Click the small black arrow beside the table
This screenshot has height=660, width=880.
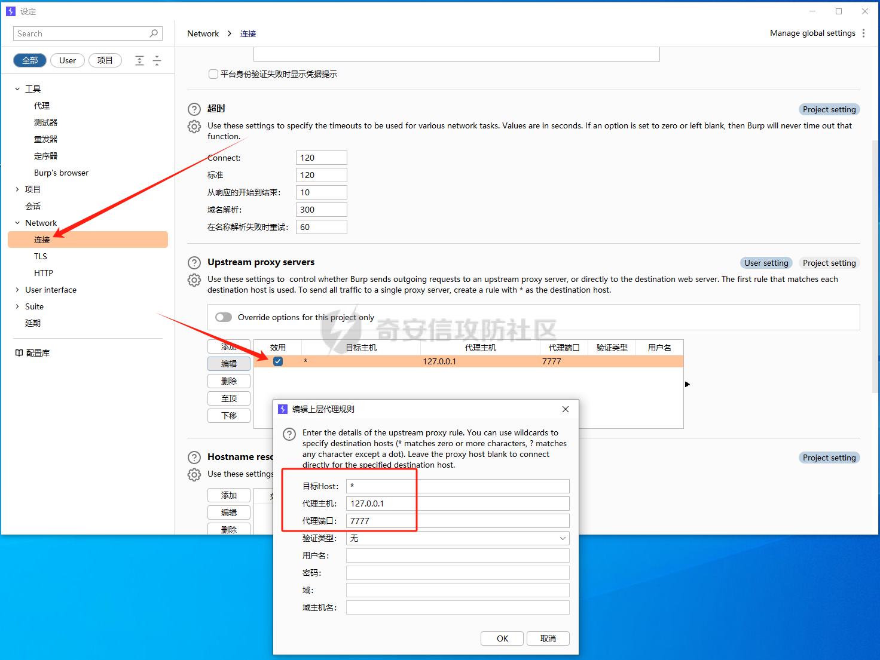[x=687, y=384]
